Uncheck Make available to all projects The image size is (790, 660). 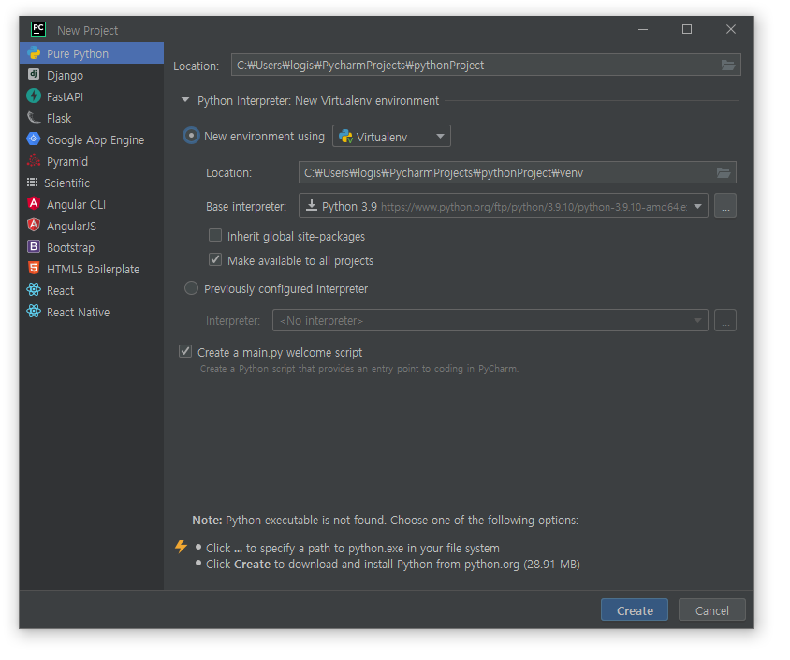pos(215,260)
